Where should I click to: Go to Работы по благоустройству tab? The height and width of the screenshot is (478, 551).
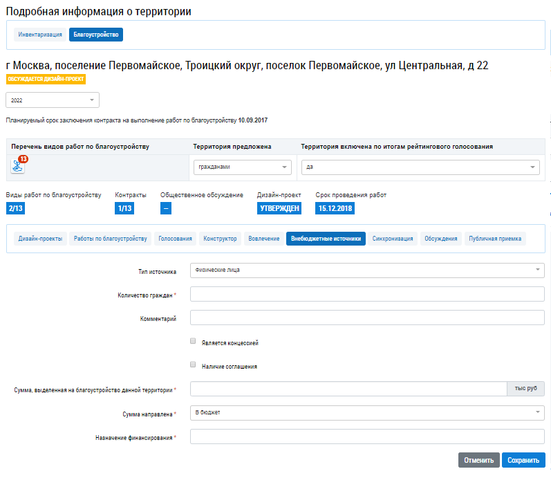pyautogui.click(x=111, y=239)
